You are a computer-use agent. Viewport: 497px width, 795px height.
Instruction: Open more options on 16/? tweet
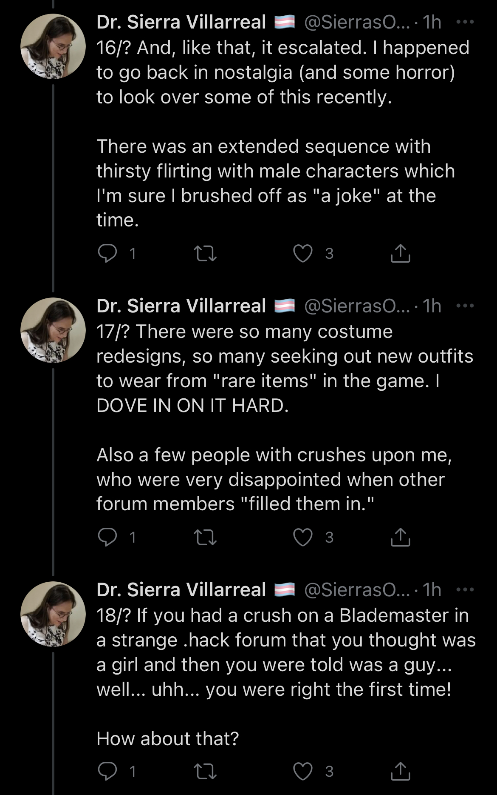pos(465,22)
